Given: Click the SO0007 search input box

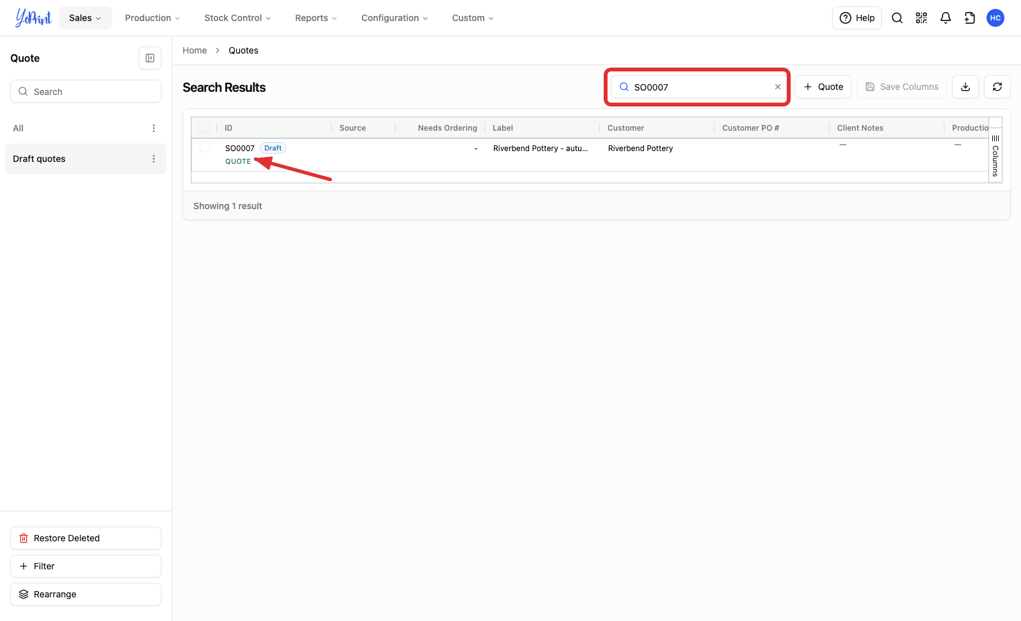Looking at the screenshot, I should coord(697,87).
